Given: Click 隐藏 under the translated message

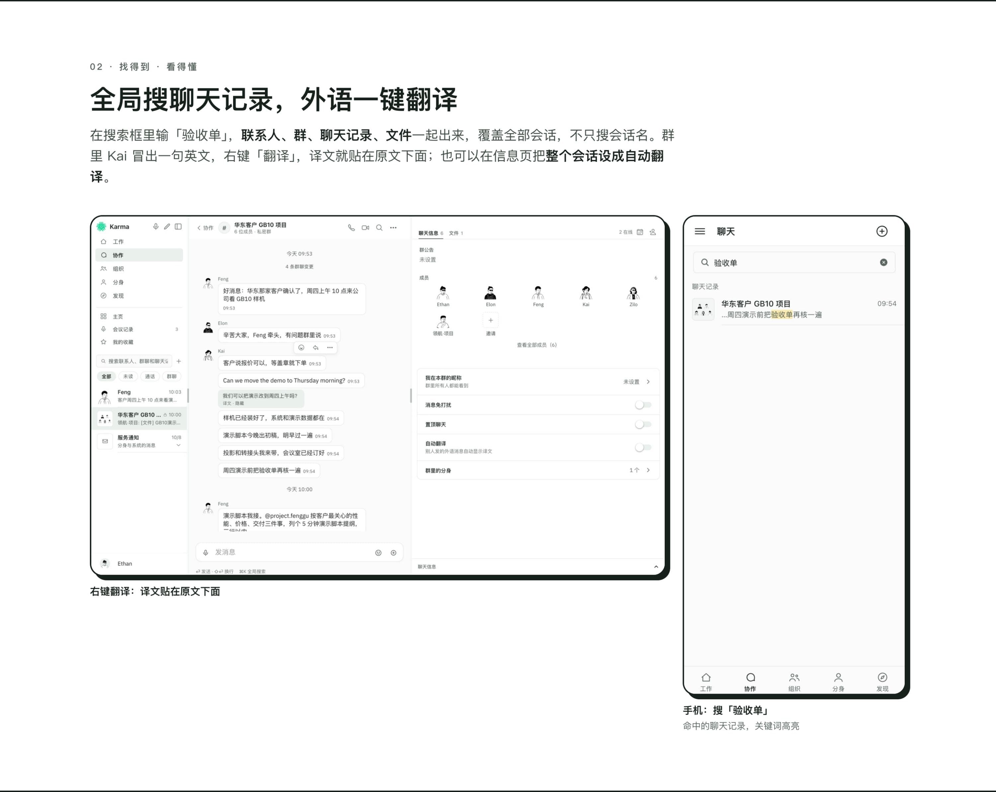Looking at the screenshot, I should point(239,403).
